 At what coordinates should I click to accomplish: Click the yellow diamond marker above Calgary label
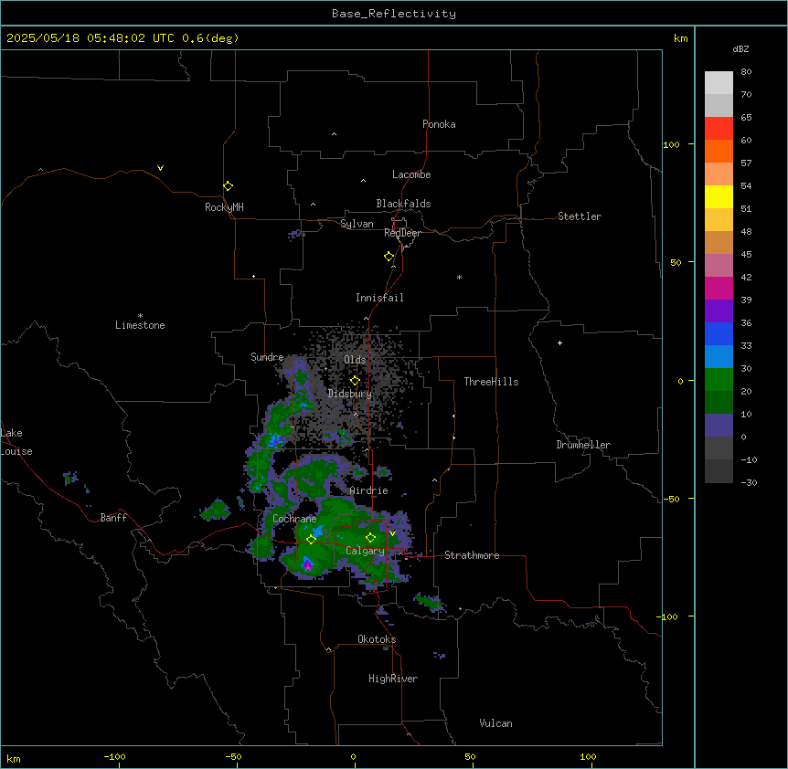(x=370, y=538)
